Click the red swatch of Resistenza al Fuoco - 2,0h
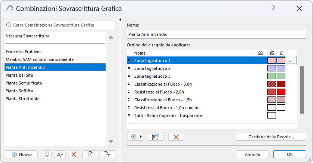313x163 pixels. pyautogui.click(x=281, y=92)
